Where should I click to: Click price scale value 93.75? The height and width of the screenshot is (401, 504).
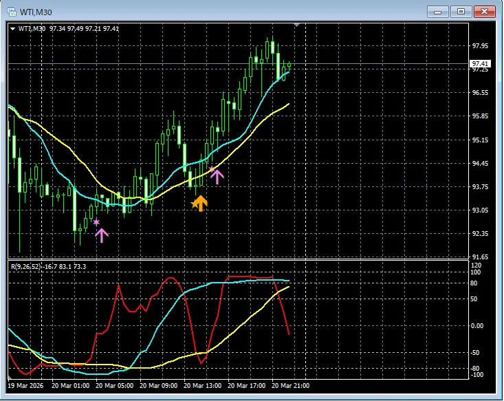click(x=480, y=187)
